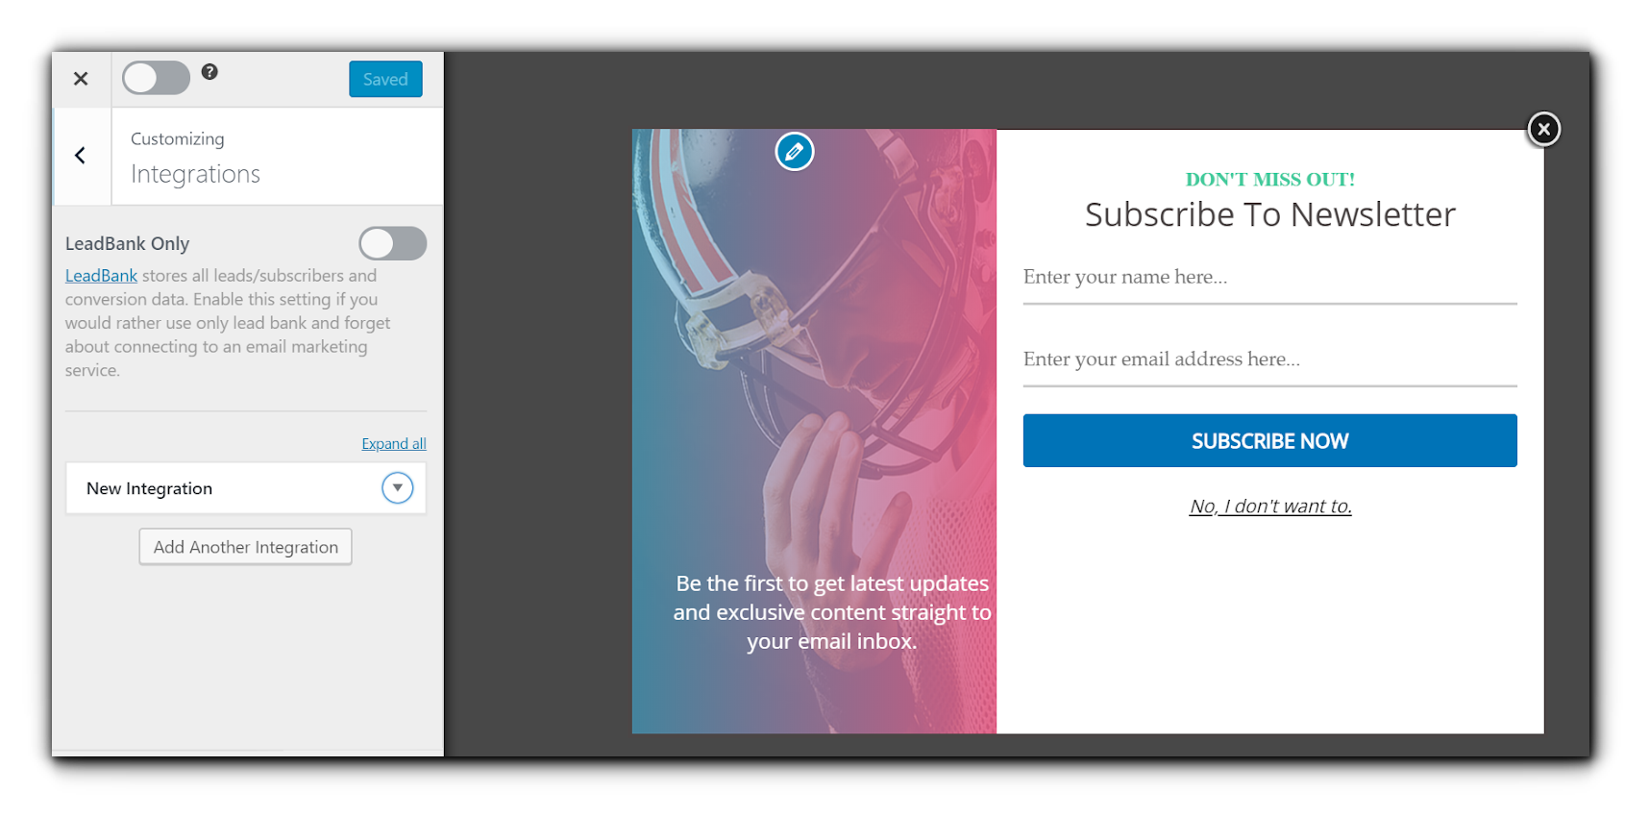Click the help question mark icon

(209, 72)
